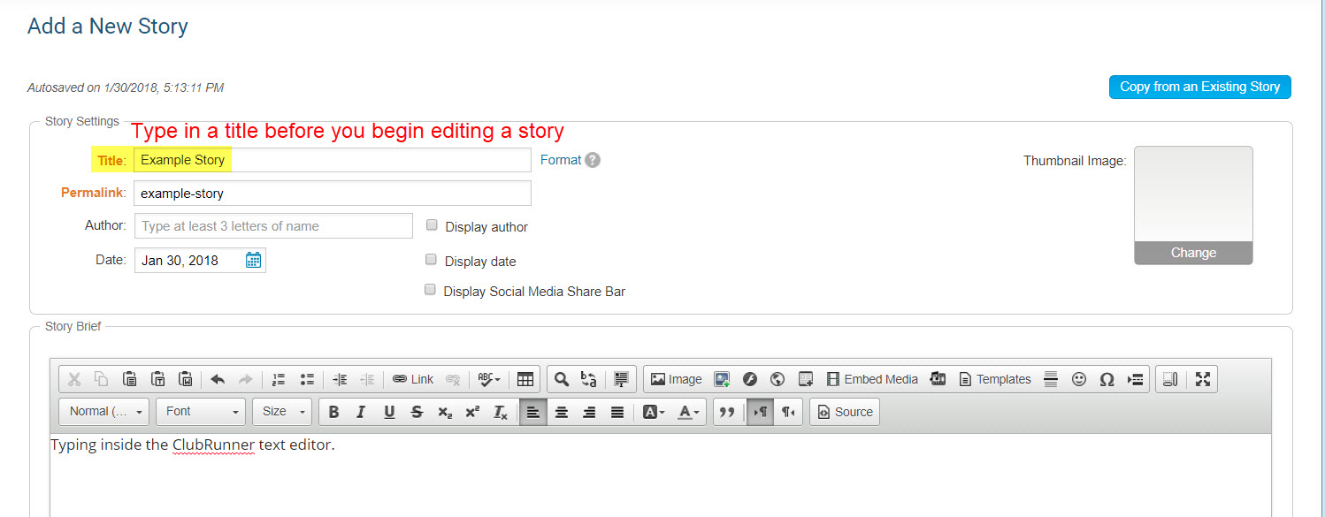
Task: Expand the Font dropdown
Action: (202, 412)
